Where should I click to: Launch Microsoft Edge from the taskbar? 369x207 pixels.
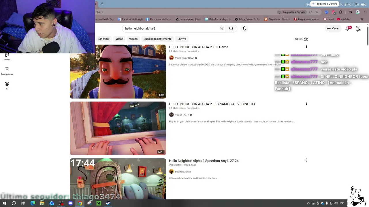(33, 203)
